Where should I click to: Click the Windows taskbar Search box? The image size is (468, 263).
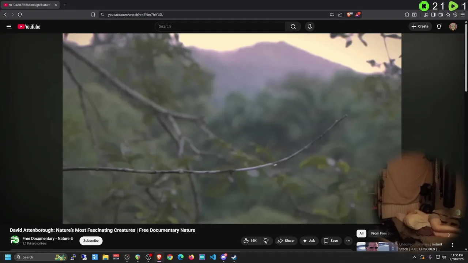pos(41,257)
